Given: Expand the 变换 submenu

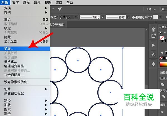Looking at the screenshot, I should [25, 8].
